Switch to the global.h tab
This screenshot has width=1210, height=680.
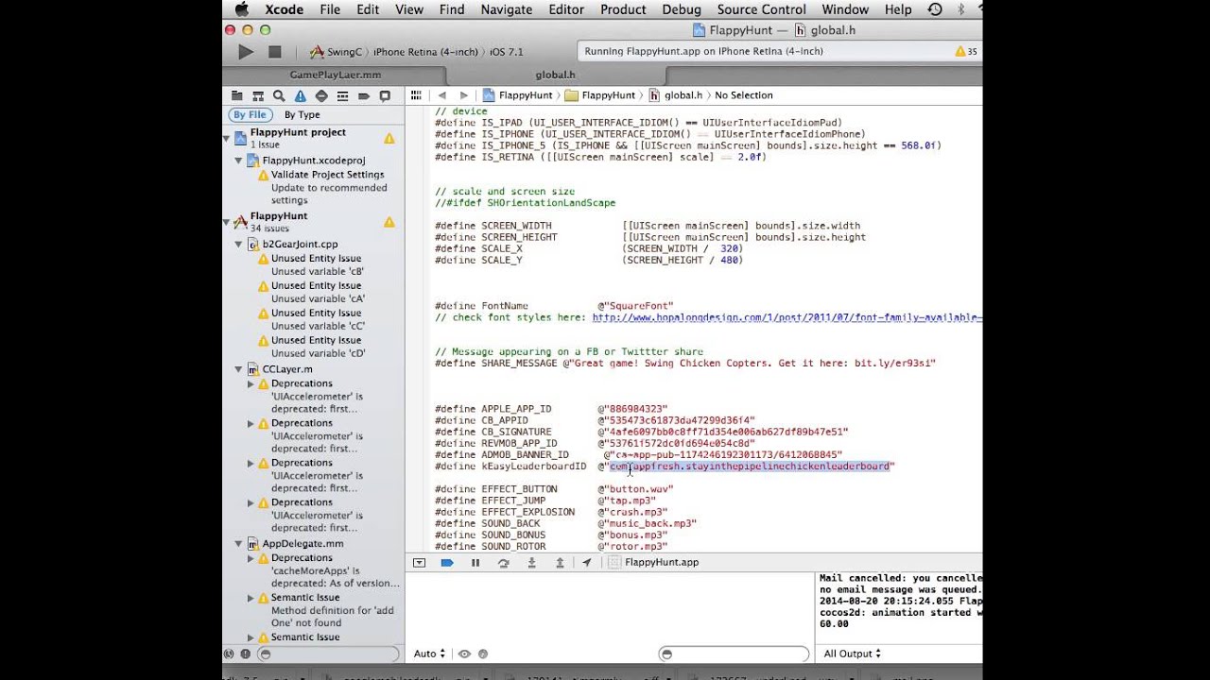(x=556, y=75)
